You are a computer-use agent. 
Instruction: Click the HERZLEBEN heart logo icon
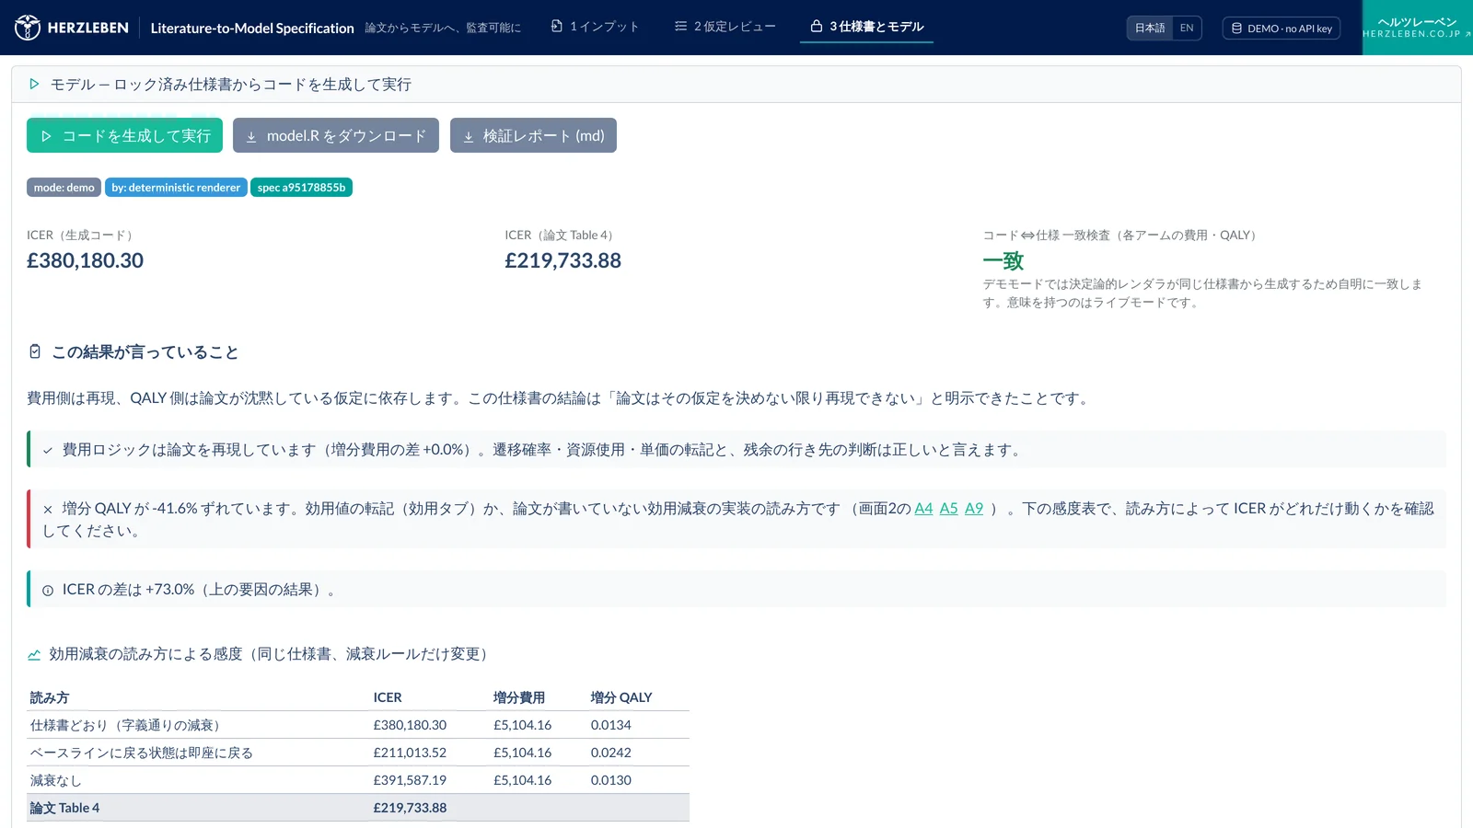pyautogui.click(x=28, y=28)
